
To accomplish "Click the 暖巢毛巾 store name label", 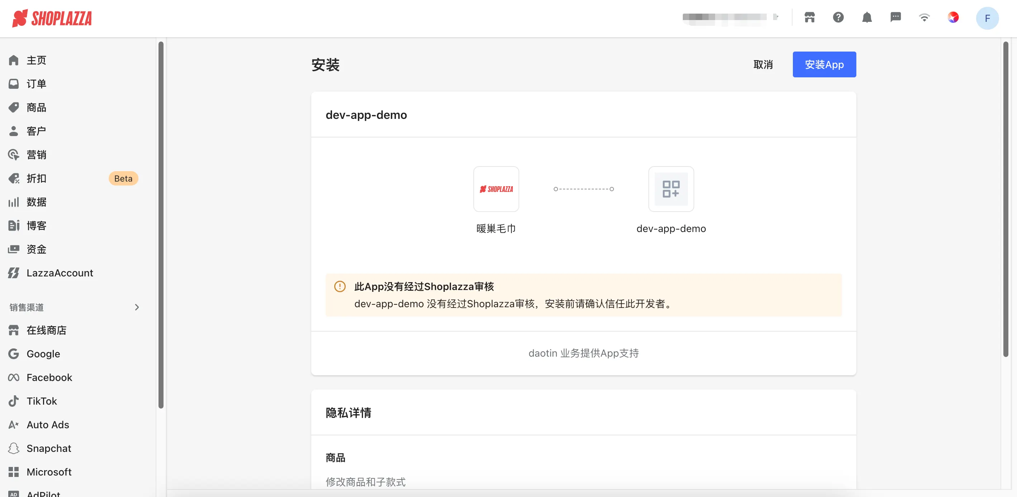I will click(496, 228).
